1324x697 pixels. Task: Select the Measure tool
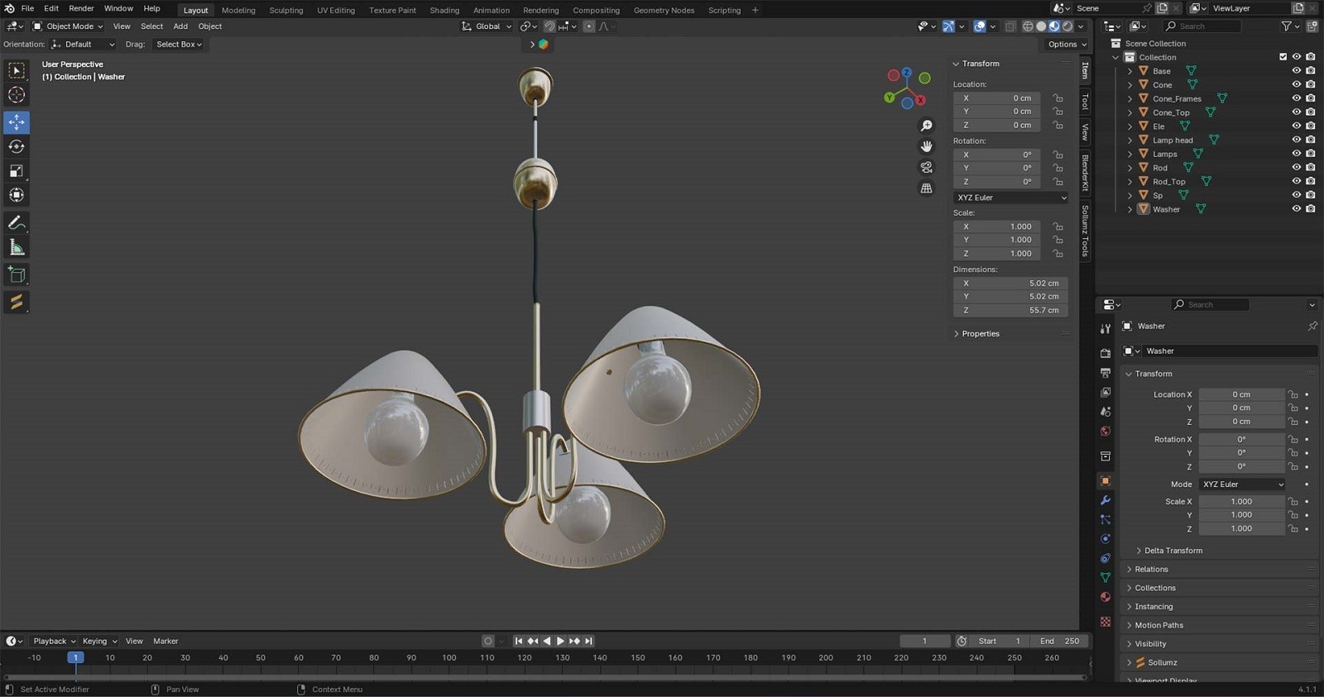tap(17, 247)
